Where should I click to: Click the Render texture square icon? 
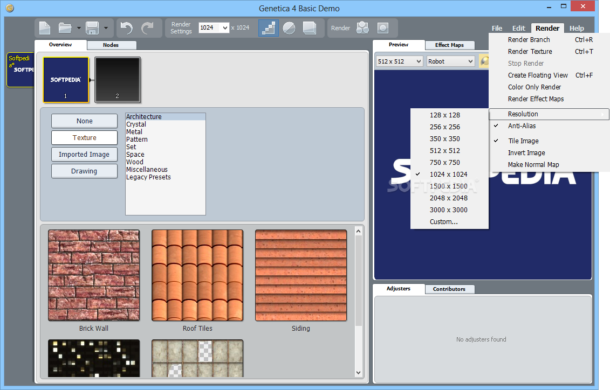pyautogui.click(x=383, y=28)
